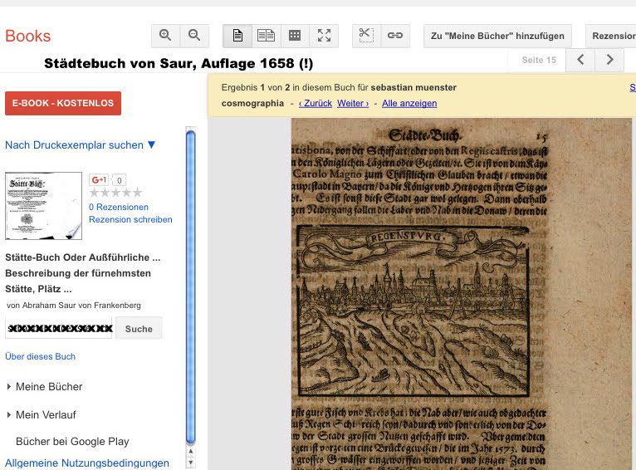636x470 pixels.
Task: Click the star rating row
Action: [115, 193]
